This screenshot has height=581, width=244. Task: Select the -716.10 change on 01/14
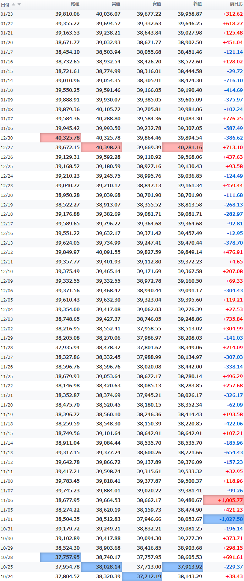point(233,80)
